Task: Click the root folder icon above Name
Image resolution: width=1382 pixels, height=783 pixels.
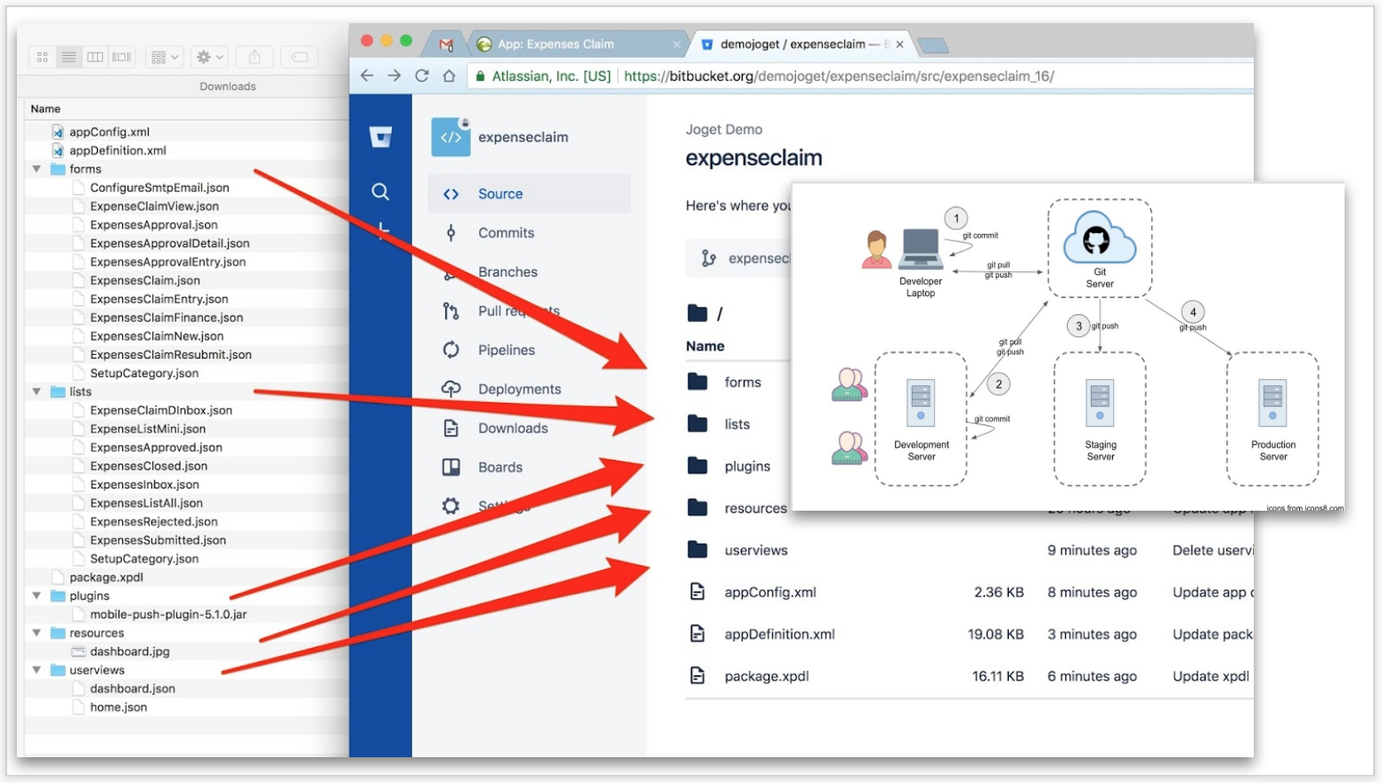Action: (x=697, y=313)
